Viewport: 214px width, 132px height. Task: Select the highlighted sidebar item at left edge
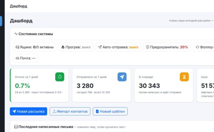[1, 21]
